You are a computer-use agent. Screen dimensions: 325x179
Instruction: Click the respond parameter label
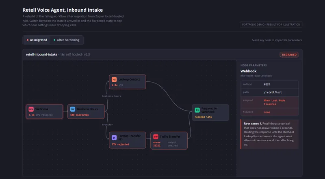coord(248,100)
